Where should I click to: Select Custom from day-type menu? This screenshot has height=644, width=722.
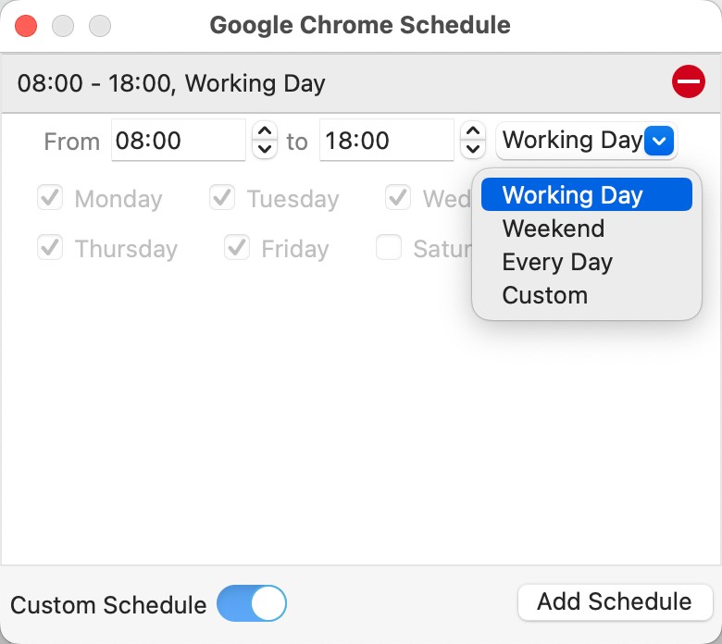tap(545, 295)
